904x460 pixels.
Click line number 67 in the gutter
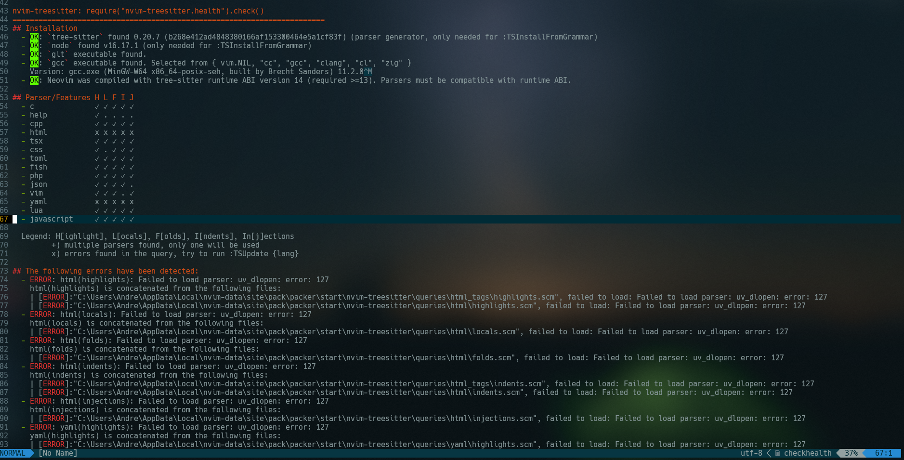tap(5, 219)
